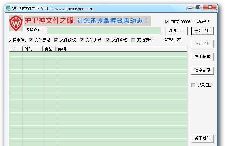Uncheck the 文件修改 event checkbox
The width and height of the screenshot is (225, 146).
coord(56,40)
